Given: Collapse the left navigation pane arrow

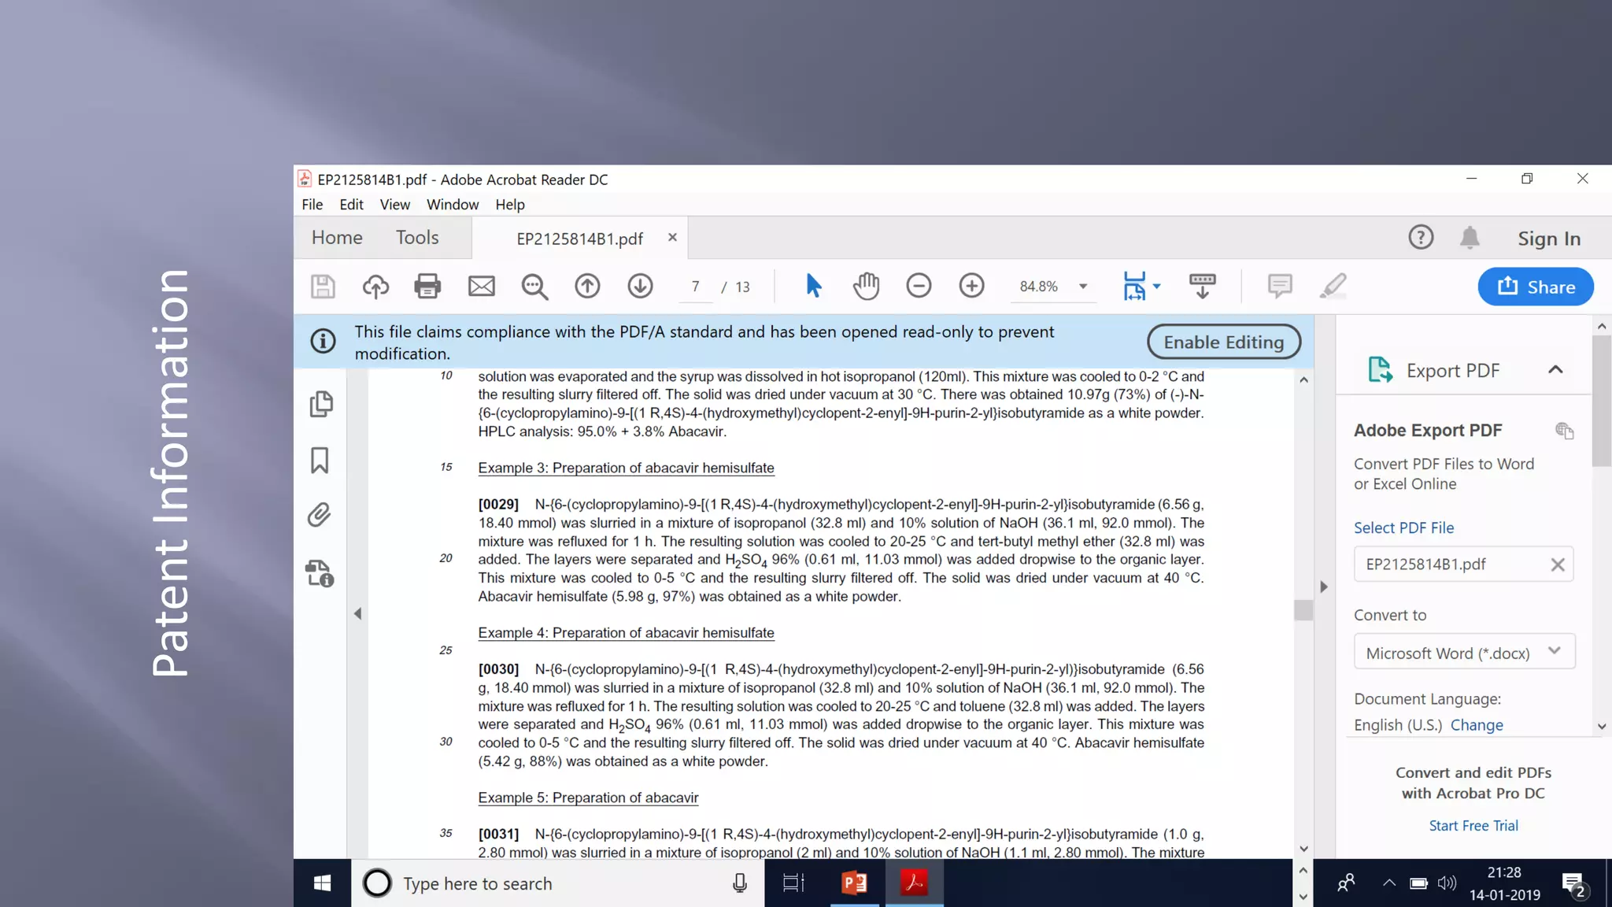Looking at the screenshot, I should [357, 614].
